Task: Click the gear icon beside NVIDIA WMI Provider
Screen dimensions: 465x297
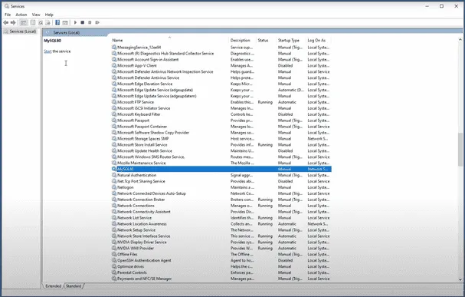Action: (114, 248)
